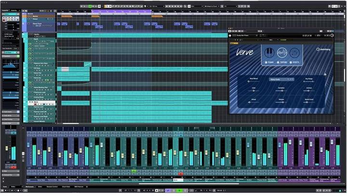
Task: Open the 1/16 quantize preset dropdown
Action: click(x=230, y=6)
